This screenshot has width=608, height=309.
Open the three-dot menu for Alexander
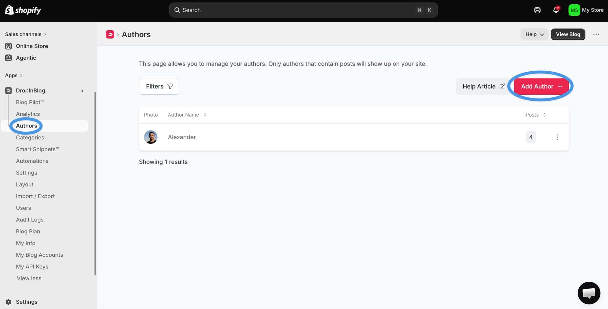point(557,137)
